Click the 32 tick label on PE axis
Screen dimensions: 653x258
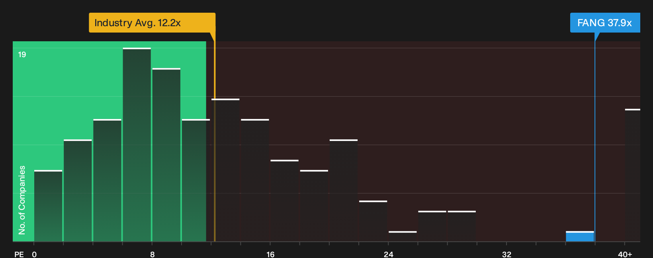pyautogui.click(x=506, y=254)
